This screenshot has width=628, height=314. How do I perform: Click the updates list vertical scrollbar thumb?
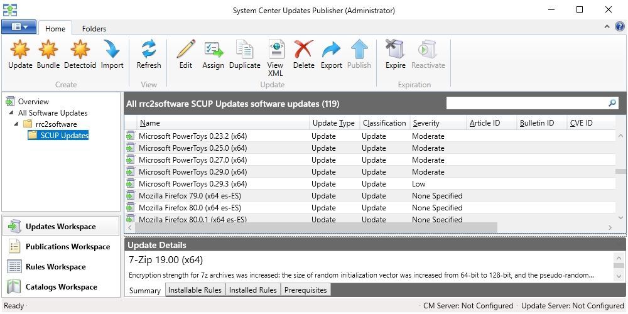[x=620, y=171]
